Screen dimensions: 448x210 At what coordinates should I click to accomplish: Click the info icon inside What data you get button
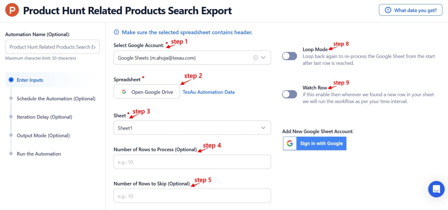(388, 10)
